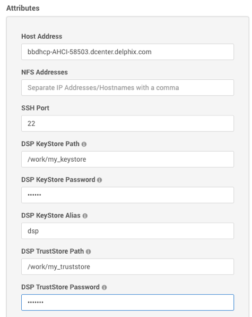Click the DSP TrustStore Path label text
The image size is (252, 317).
pyautogui.click(x=53, y=251)
